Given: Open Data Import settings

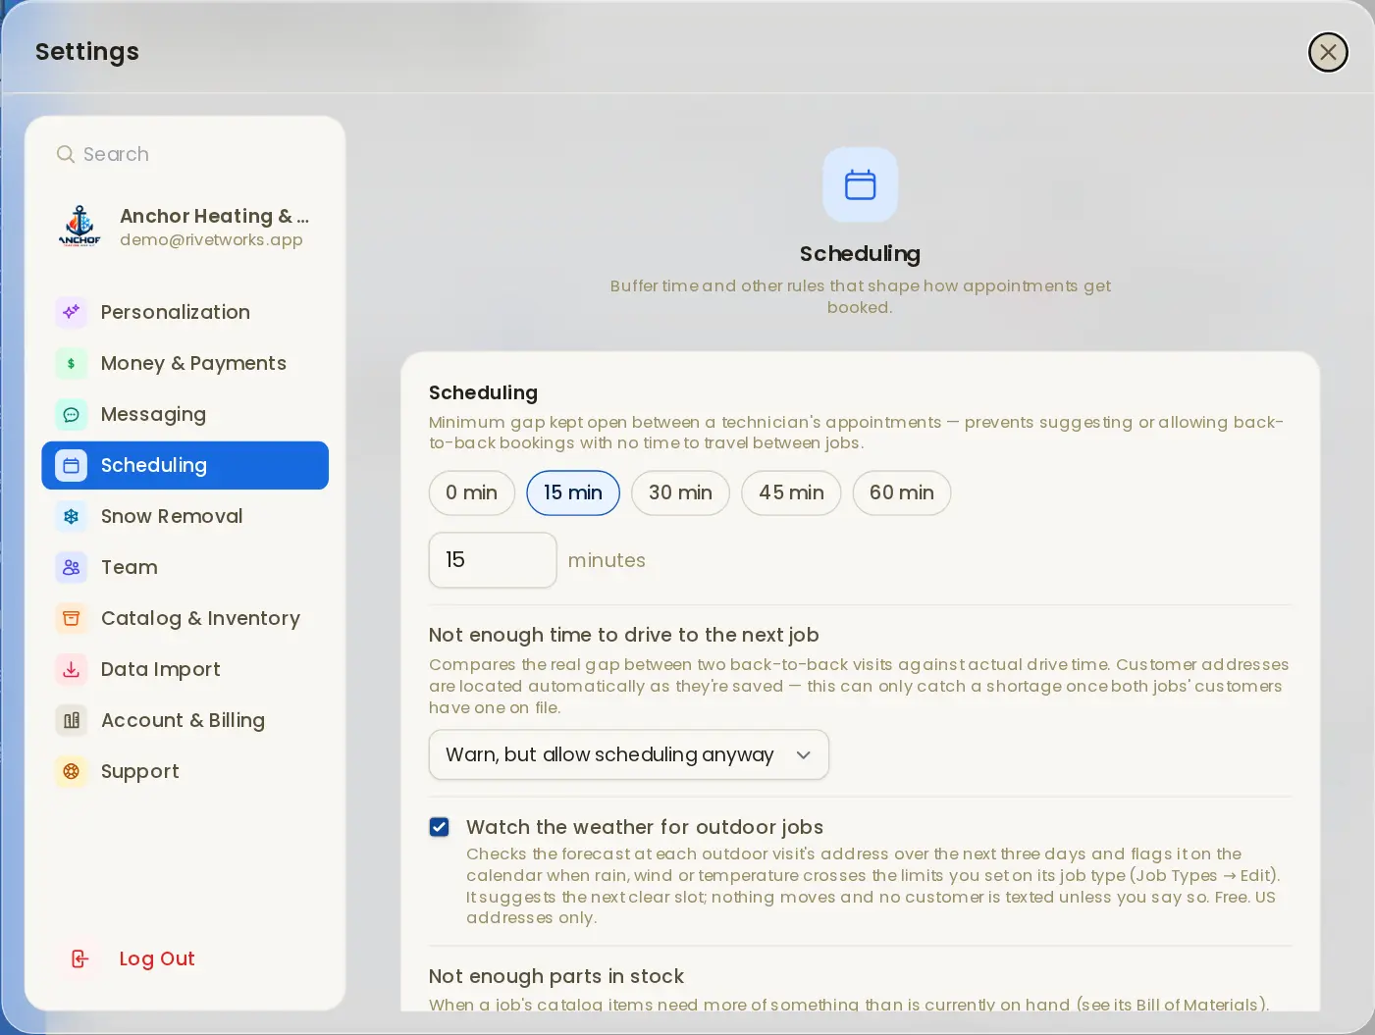Looking at the screenshot, I should pos(185,669).
